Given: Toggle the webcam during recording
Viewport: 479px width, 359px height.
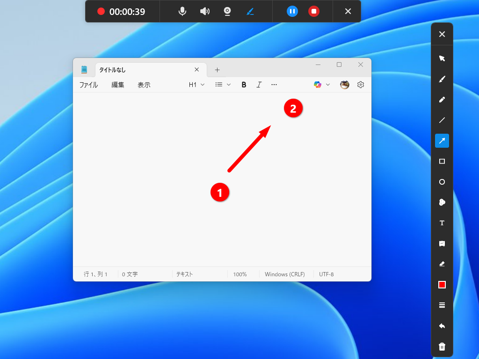Looking at the screenshot, I should click(x=227, y=11).
